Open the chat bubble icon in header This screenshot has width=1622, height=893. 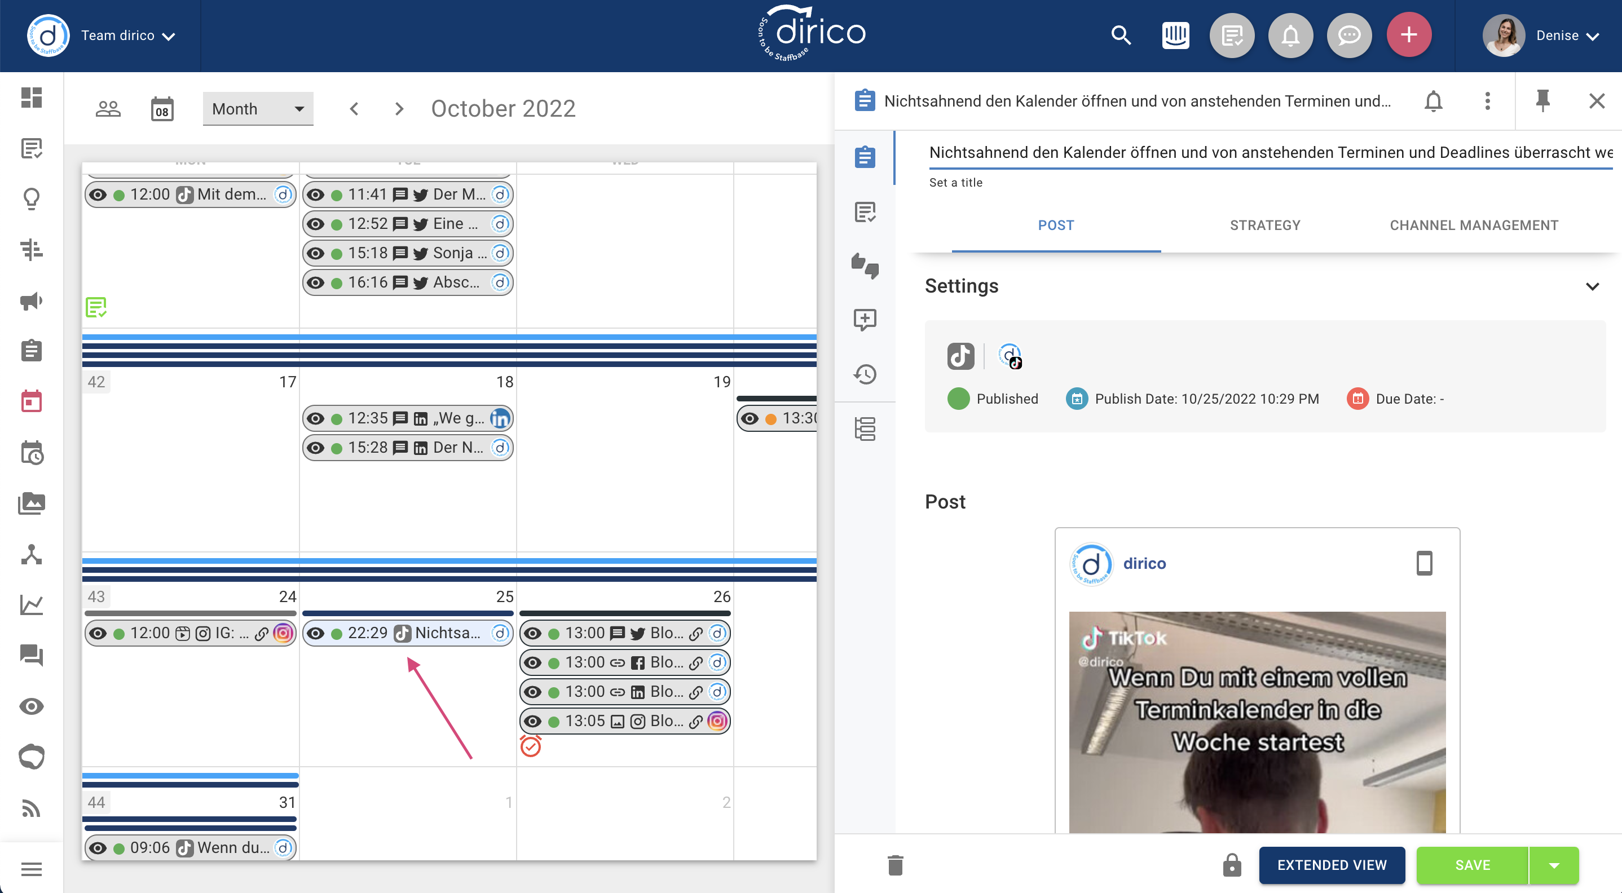coord(1348,36)
